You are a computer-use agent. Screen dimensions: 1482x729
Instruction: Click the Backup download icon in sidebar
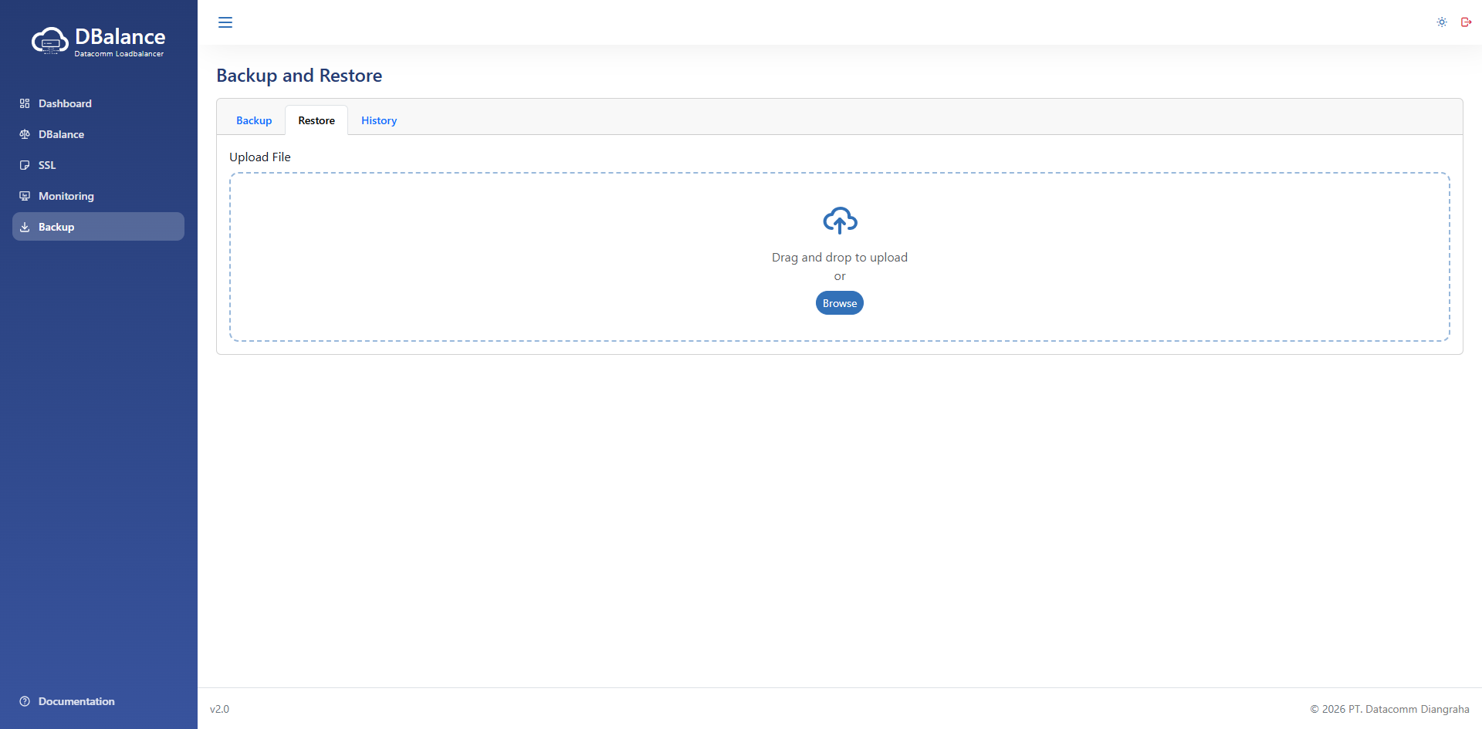(x=25, y=227)
